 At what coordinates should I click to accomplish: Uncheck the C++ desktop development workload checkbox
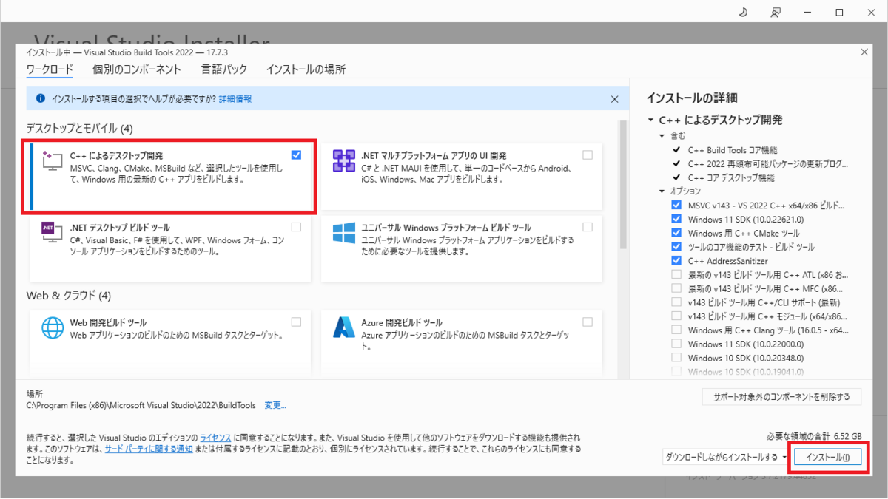coord(296,155)
